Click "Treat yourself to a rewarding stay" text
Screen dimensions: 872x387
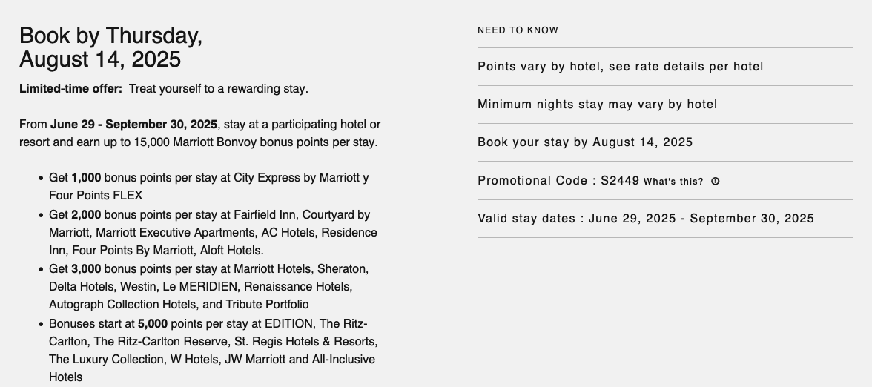click(x=218, y=89)
